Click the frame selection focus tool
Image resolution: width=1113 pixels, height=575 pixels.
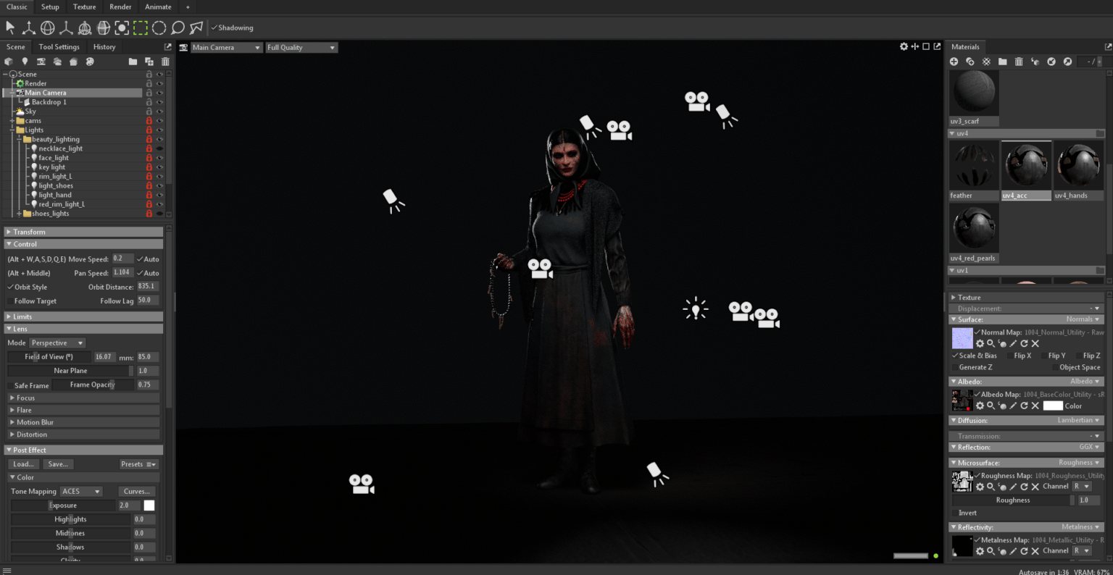click(x=122, y=28)
